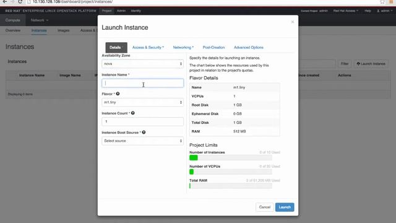Click the Launch button
This screenshot has width=396, height=223.
point(285,208)
